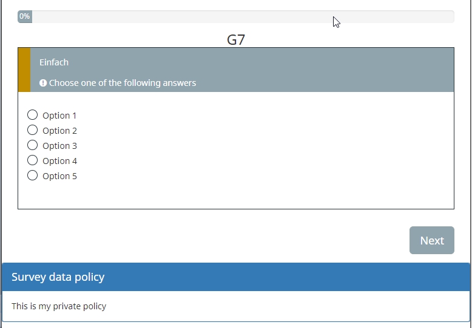Mark the Option 4 radio circle
The image size is (472, 328).
coord(33,160)
